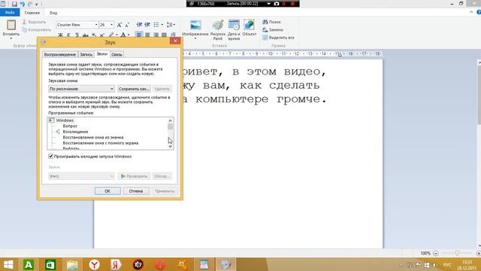The width and height of the screenshot is (481, 271).
Task: Click the grow font icon
Action: point(119,25)
